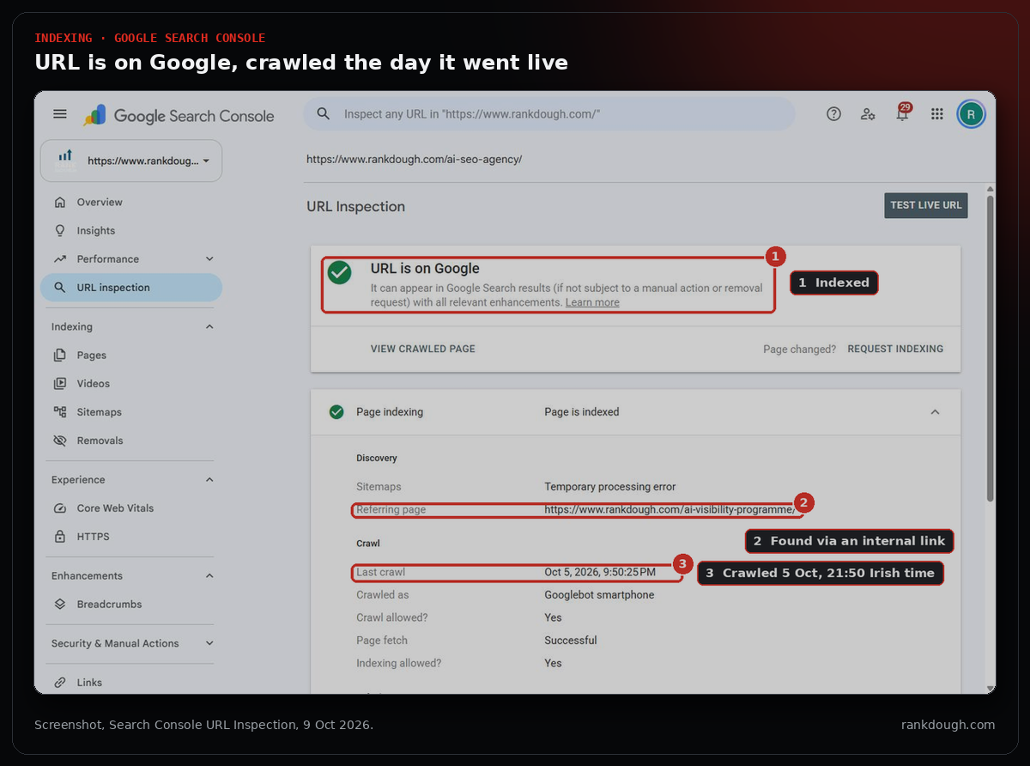Click the TEST LIVE URL button
Viewport: 1030px width, 766px height.
click(926, 205)
